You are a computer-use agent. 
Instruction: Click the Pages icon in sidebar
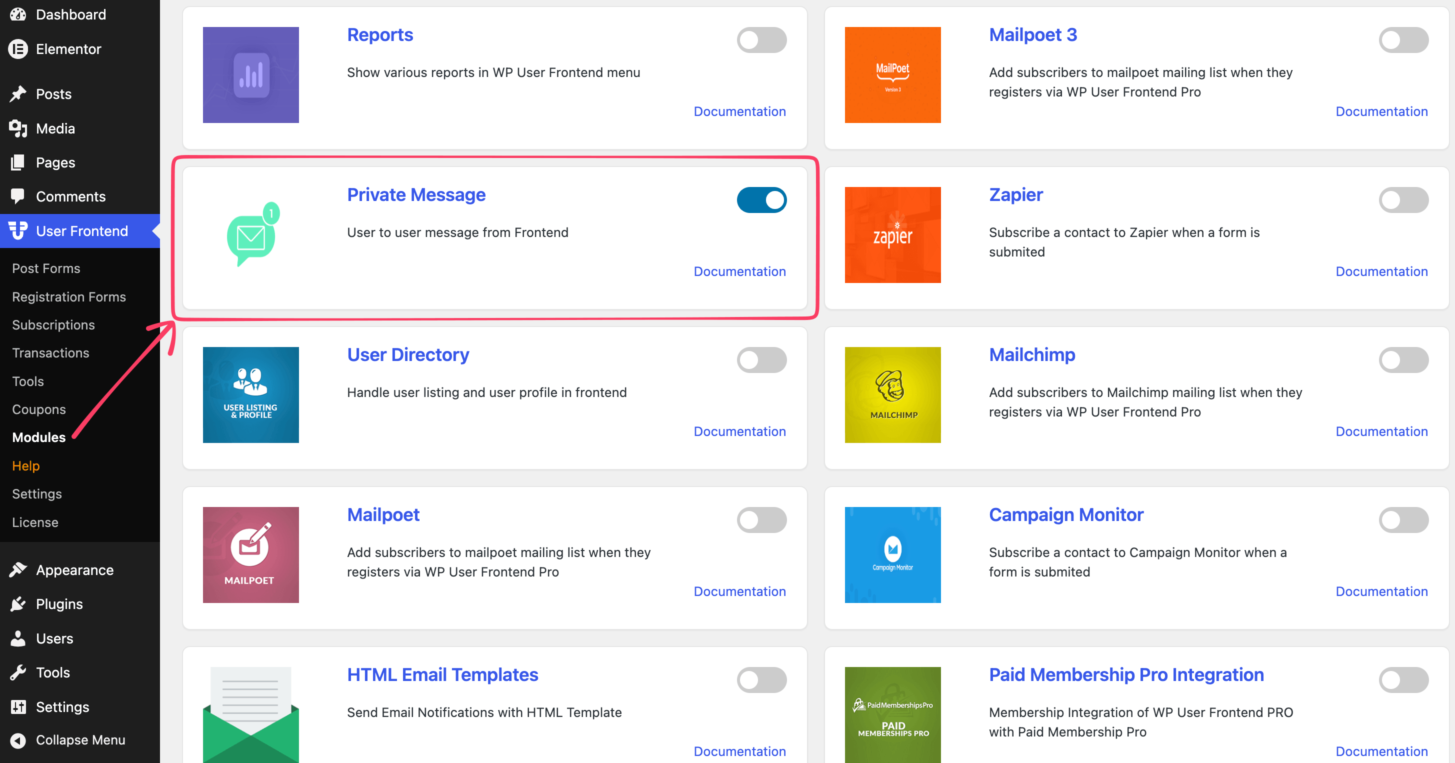coord(18,162)
